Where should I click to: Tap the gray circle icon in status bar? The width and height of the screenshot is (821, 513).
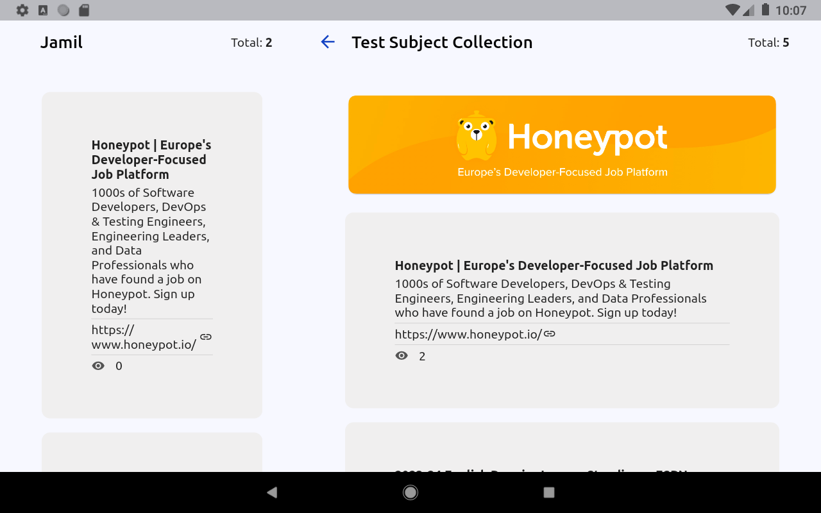coord(63,10)
